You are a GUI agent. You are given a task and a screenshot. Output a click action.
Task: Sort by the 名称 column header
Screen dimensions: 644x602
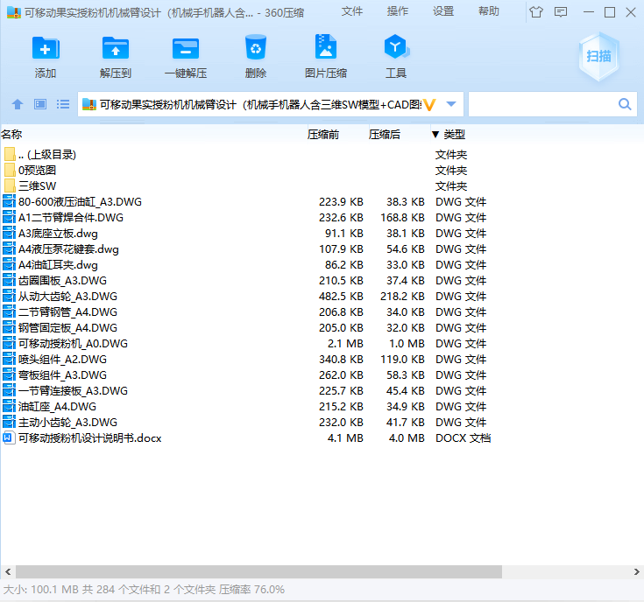(11, 134)
